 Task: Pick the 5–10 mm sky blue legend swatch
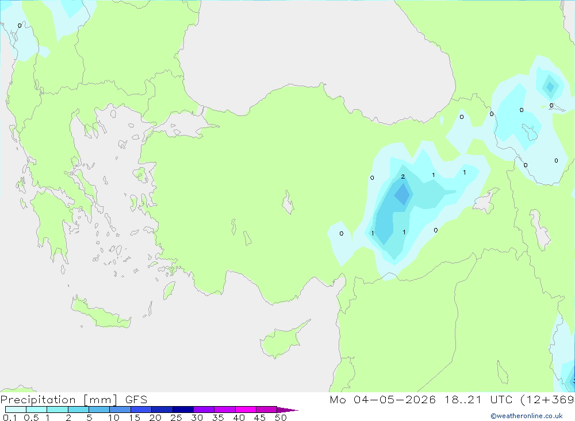click(x=99, y=410)
